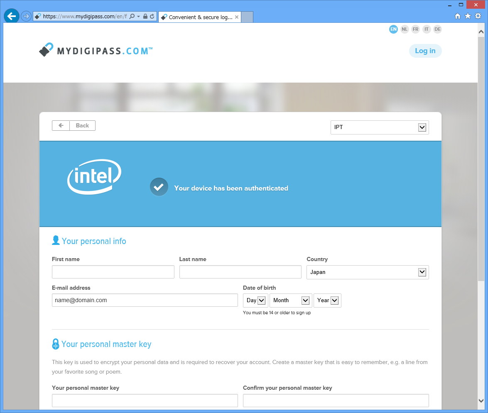Screen dimensions: 488x413
Task: Click the person icon beside personal info heading
Action: [56, 240]
